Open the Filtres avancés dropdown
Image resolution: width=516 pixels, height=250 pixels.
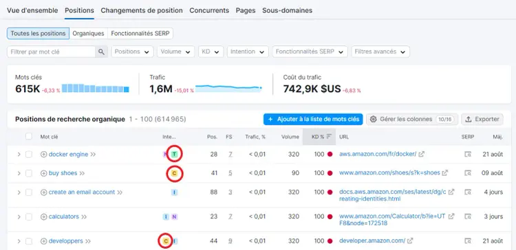(x=380, y=52)
